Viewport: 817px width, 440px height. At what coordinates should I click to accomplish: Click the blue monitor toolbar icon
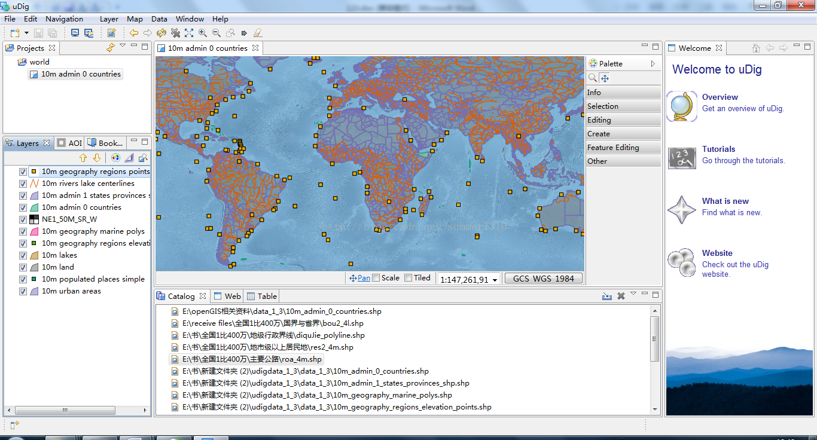(x=75, y=33)
